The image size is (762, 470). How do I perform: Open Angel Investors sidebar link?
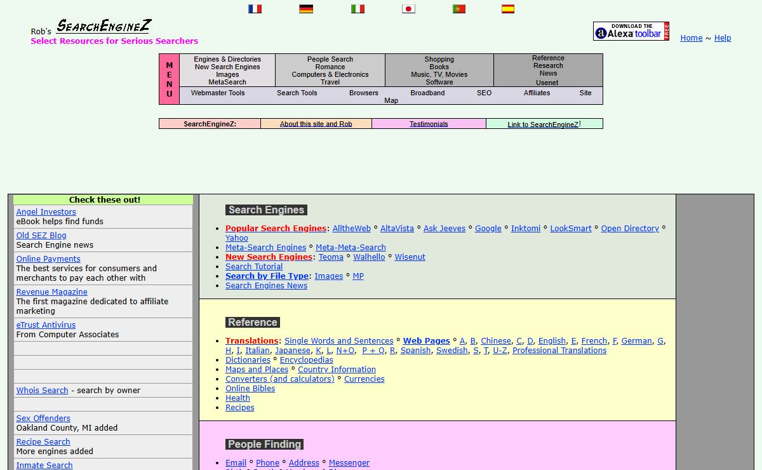click(46, 212)
